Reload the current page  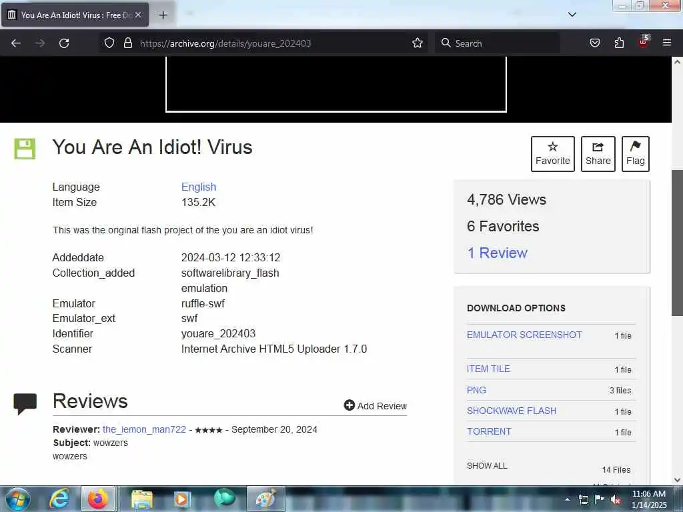coord(64,43)
